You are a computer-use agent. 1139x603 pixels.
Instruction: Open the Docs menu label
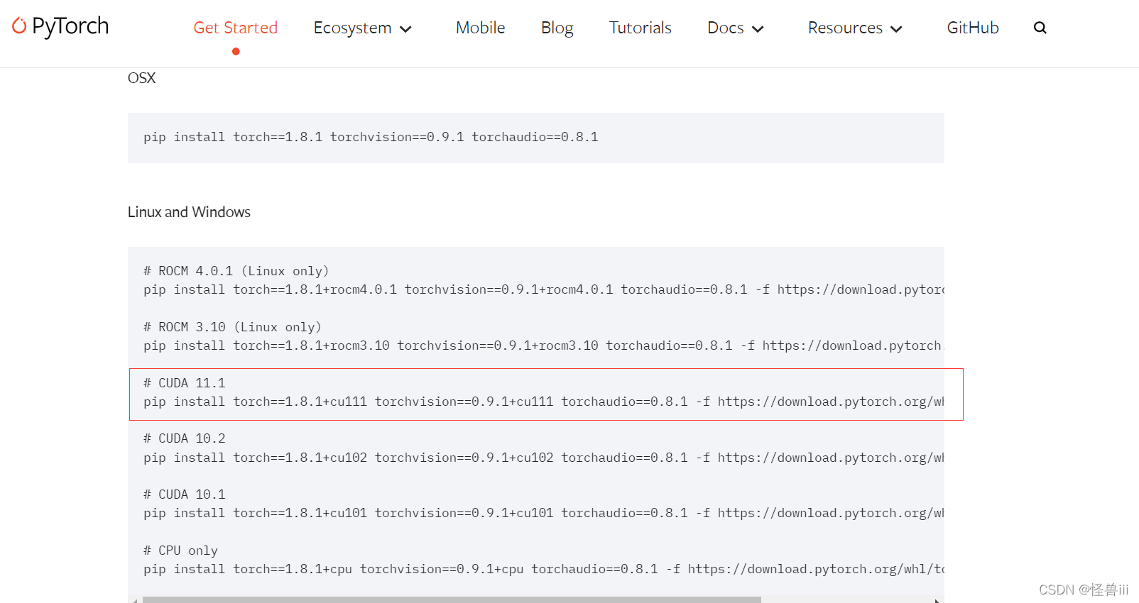coord(726,28)
